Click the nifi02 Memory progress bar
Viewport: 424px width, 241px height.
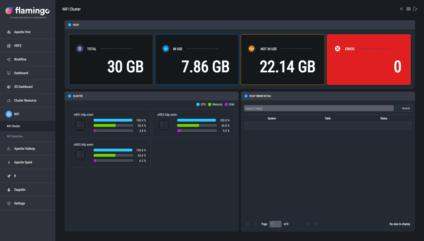[x=197, y=125]
